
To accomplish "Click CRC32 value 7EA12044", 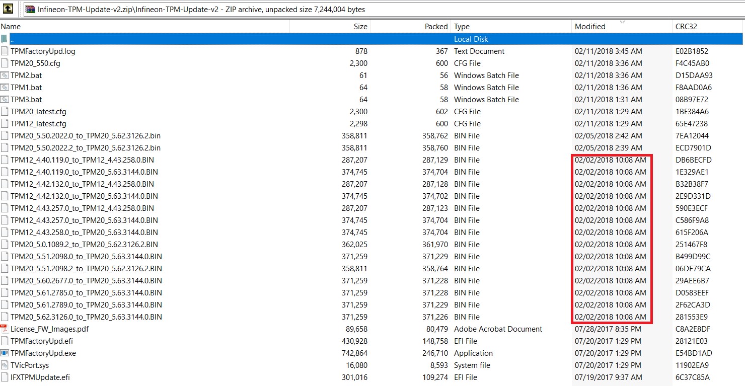I will click(x=692, y=136).
